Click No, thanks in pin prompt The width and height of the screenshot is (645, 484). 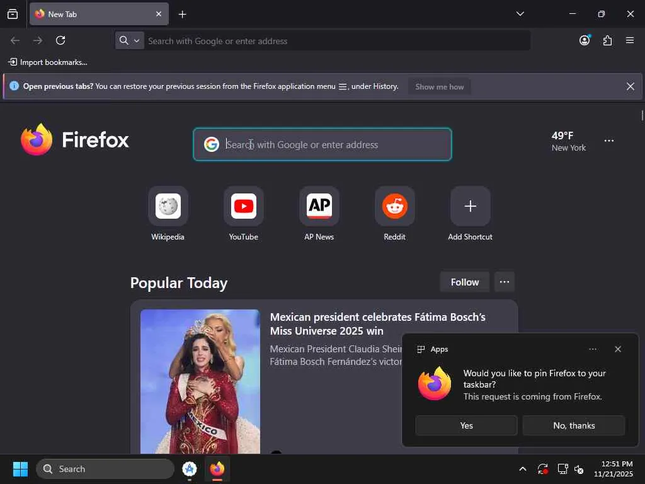(x=574, y=425)
